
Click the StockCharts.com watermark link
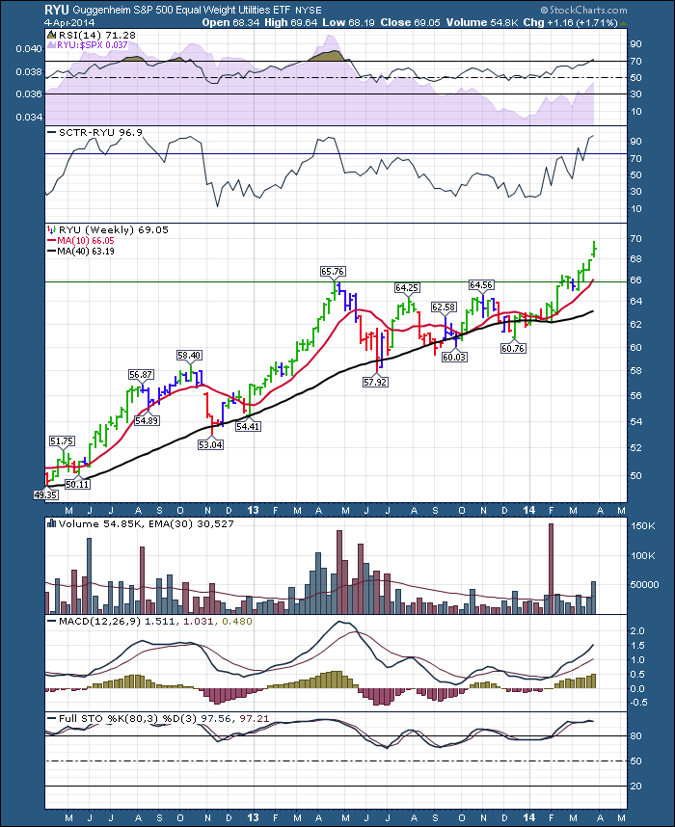[583, 10]
